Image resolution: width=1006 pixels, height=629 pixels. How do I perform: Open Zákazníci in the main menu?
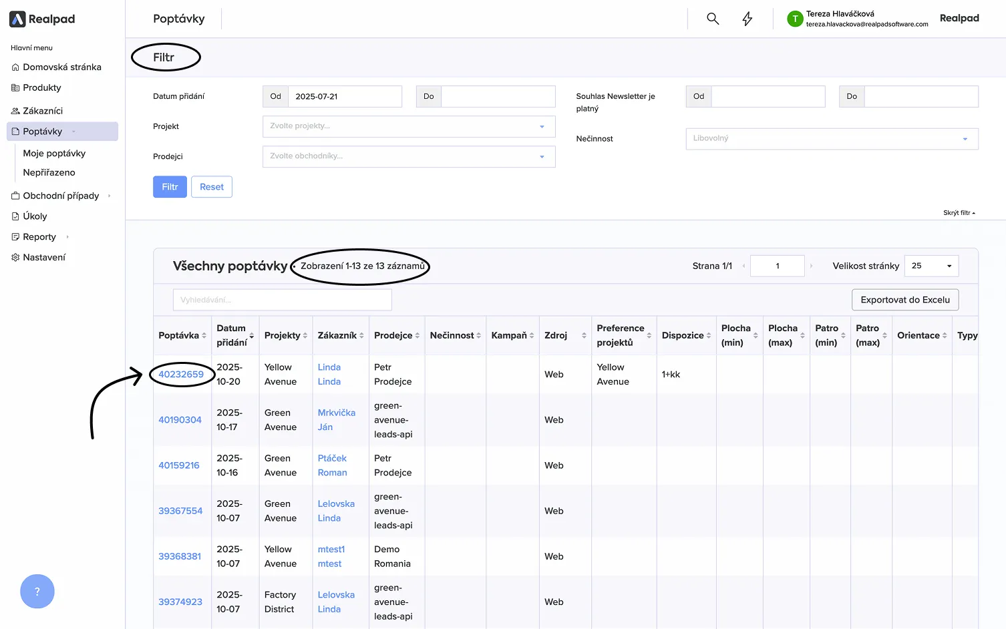[43, 111]
